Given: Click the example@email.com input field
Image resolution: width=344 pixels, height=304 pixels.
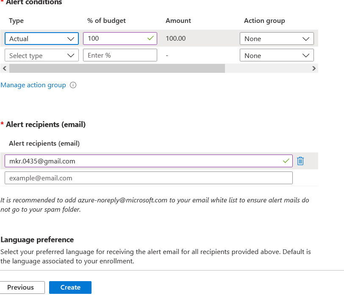Looking at the screenshot, I should pos(149,178).
